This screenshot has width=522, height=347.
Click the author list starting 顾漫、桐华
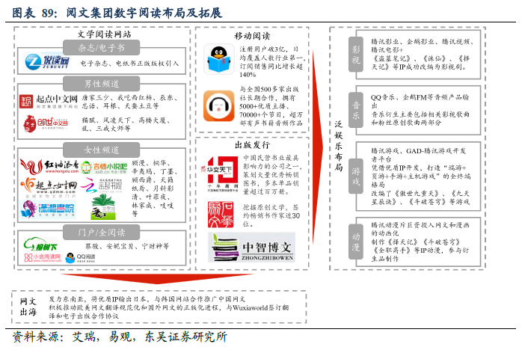(x=154, y=188)
